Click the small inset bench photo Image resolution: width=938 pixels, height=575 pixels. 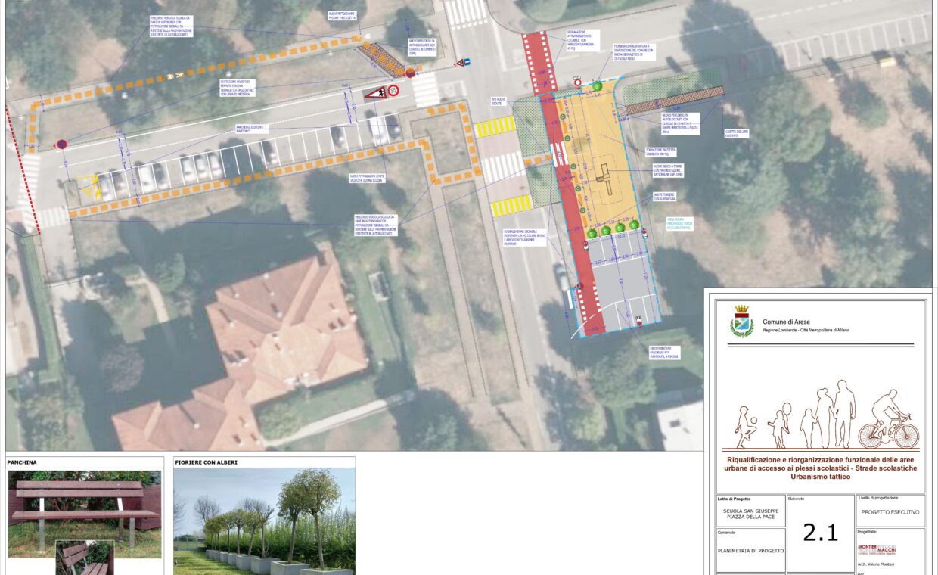coord(85,558)
